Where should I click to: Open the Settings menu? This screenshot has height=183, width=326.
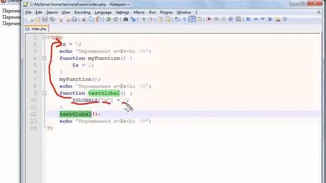pyautogui.click(x=122, y=12)
